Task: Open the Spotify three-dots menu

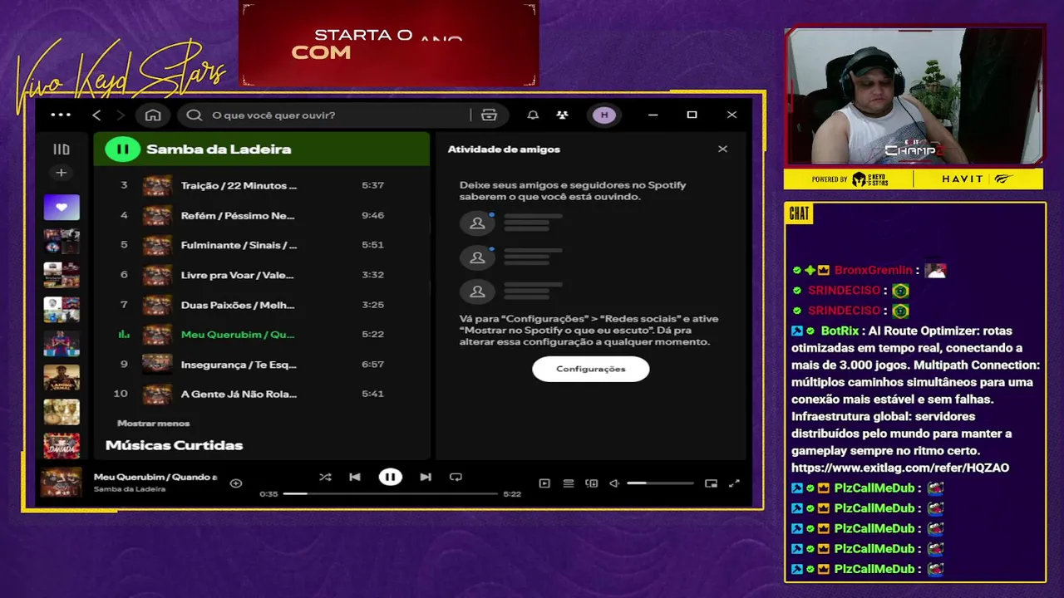Action: click(61, 115)
